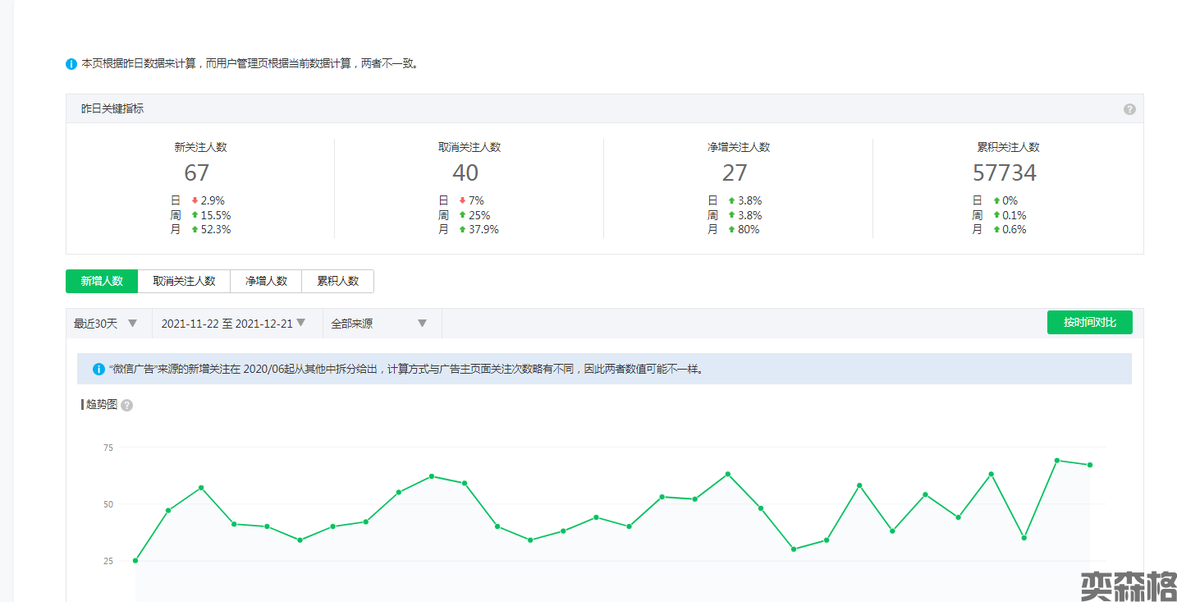1177x602 pixels.
Task: Click green weekly arrow under 累积关注人数
Action: point(996,215)
